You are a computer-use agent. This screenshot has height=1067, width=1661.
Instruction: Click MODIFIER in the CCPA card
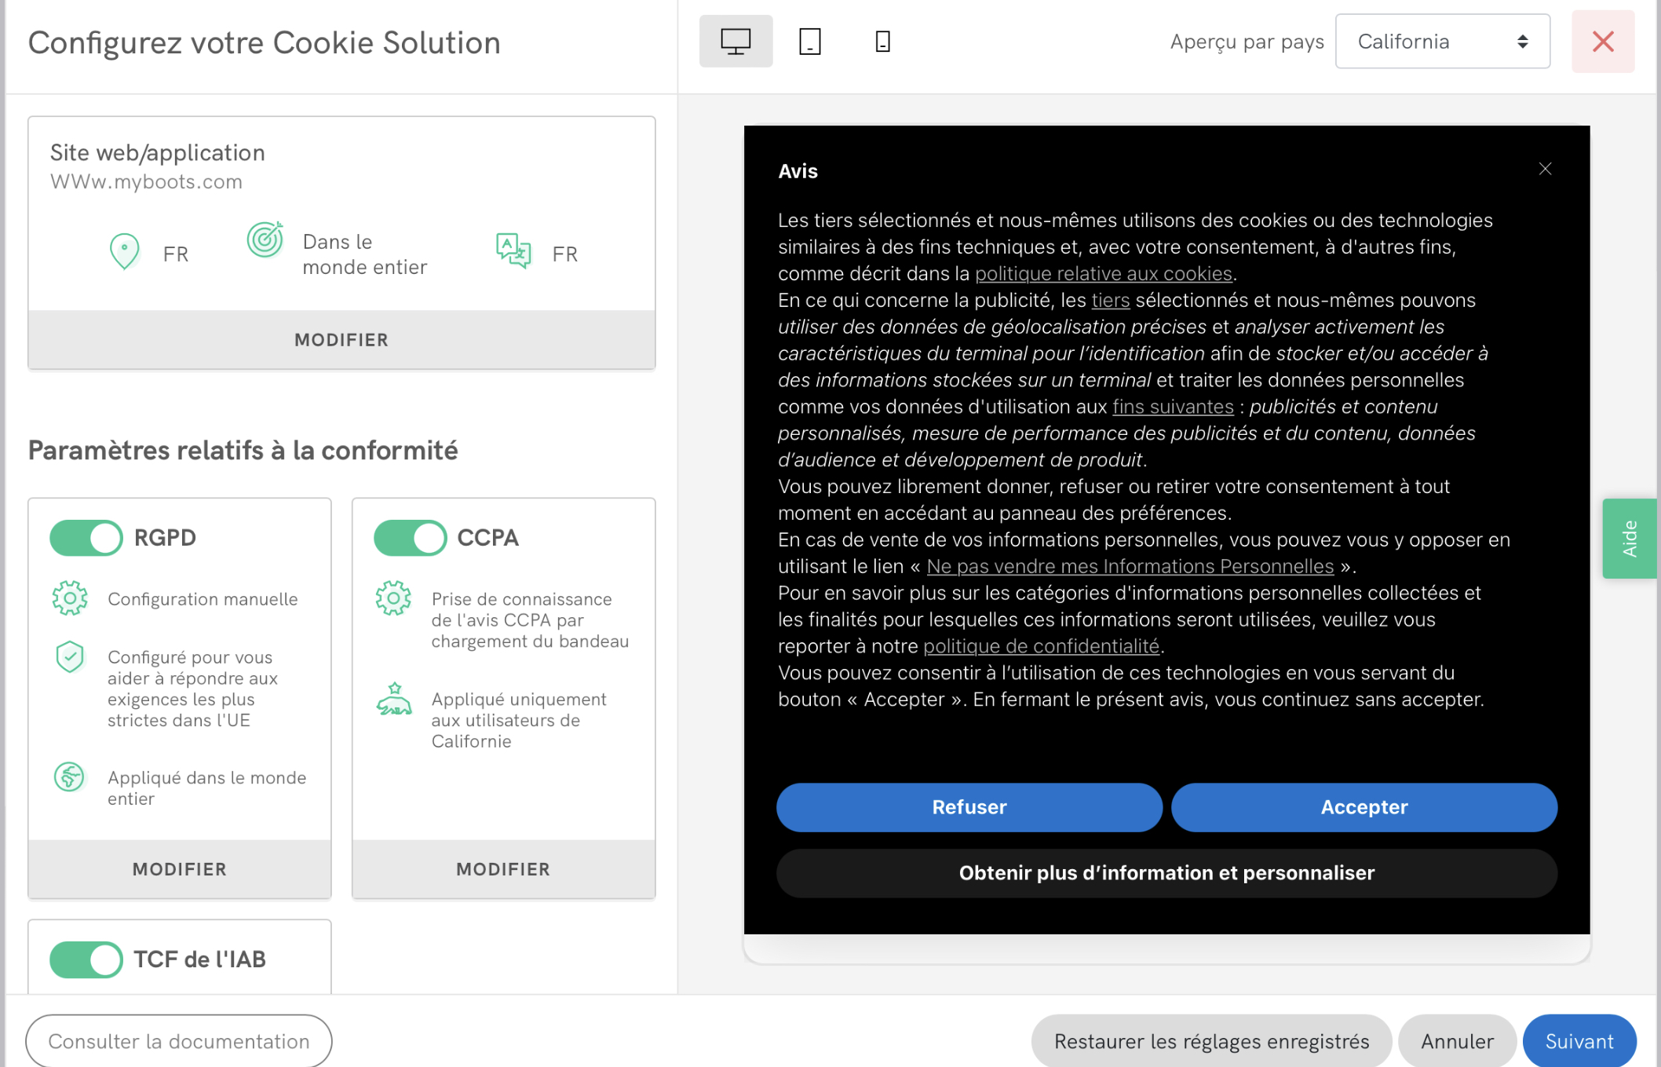click(x=503, y=869)
